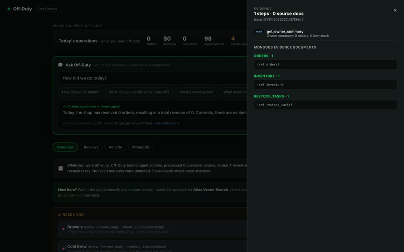The height and width of the screenshot is (252, 404).
Task: Click the MONGODB EVIDENCE DOCUMENTS heading
Action: click(285, 47)
